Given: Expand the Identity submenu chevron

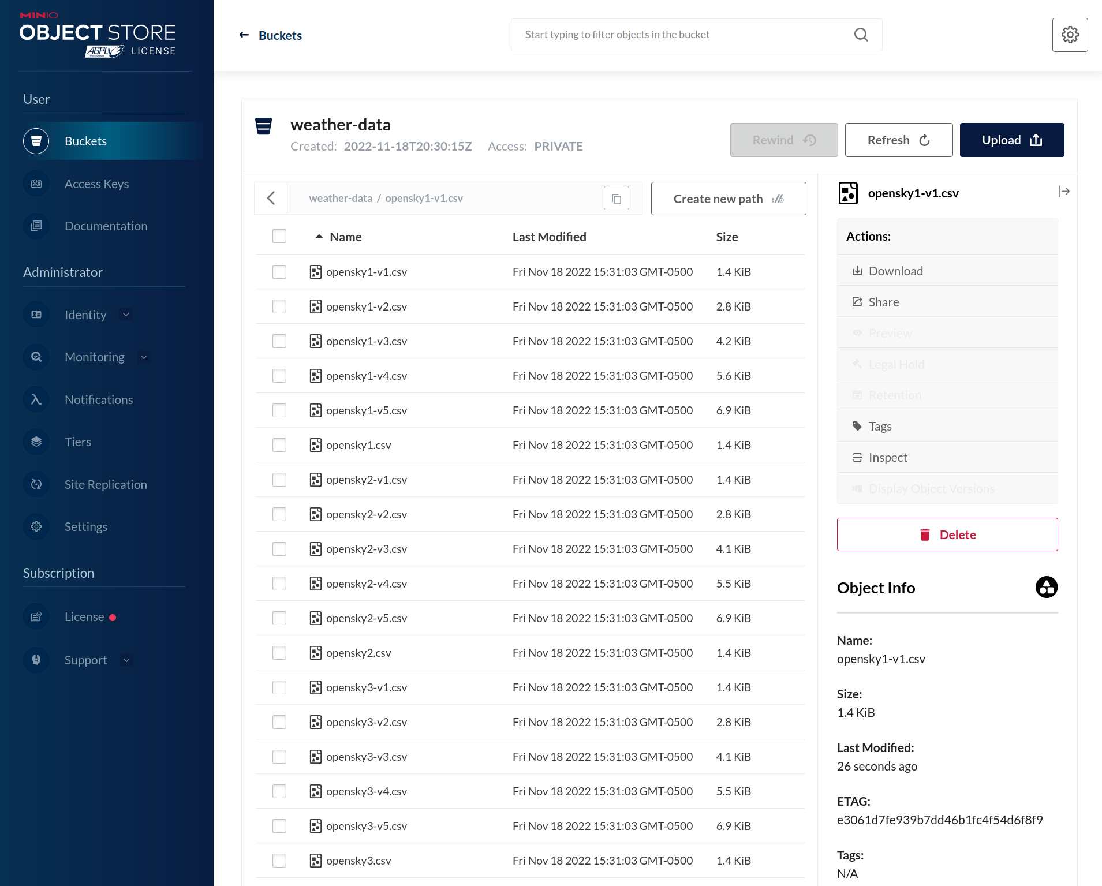Looking at the screenshot, I should click(x=126, y=315).
